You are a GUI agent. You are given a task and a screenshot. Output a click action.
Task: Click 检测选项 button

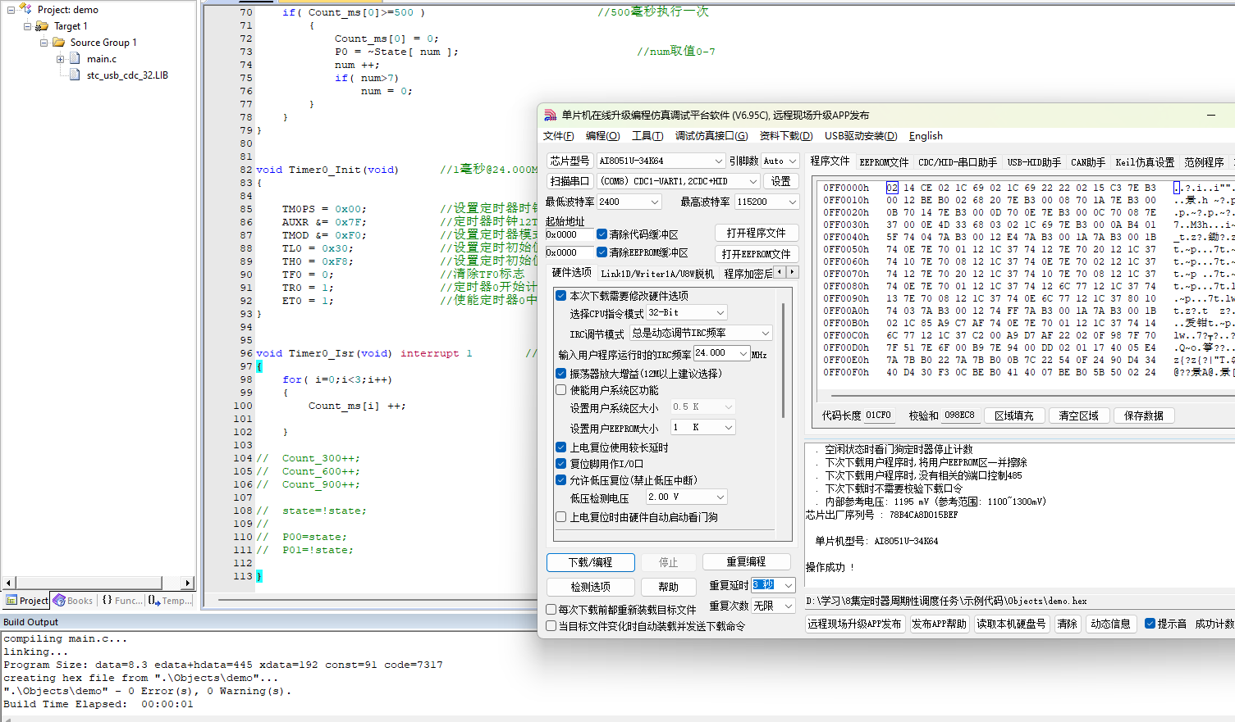point(591,587)
